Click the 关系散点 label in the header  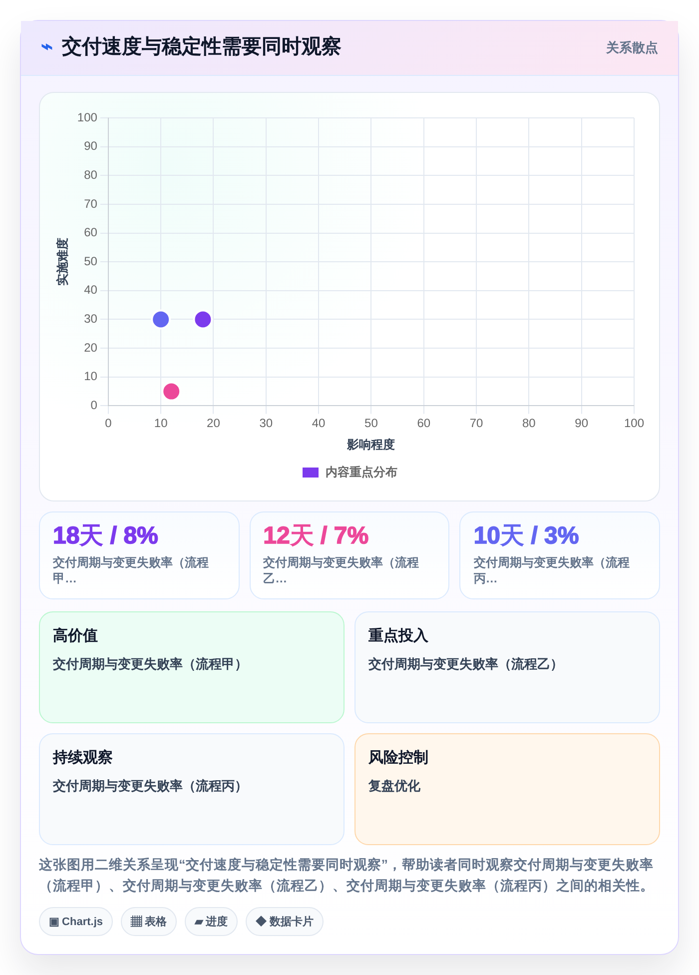coord(632,48)
